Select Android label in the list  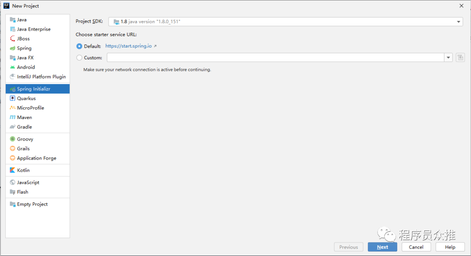[x=26, y=67]
